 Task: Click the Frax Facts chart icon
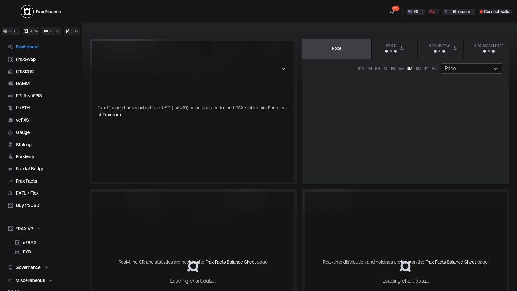point(10,181)
